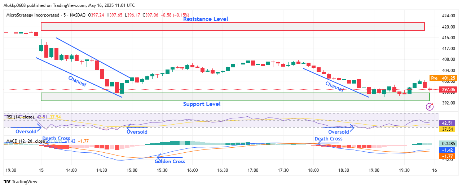The height and width of the screenshot is (188, 462).
Task: Open the MicroStrategy Incorporated symbol title
Action: [x=33, y=15]
